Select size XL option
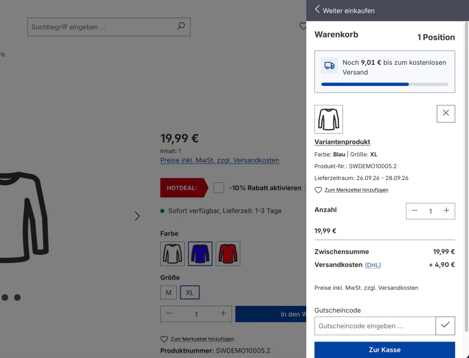Screen dimensions: 469x358 tap(190, 292)
